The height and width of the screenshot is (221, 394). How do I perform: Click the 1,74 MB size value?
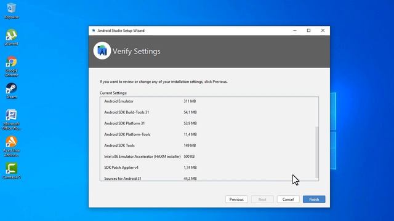point(190,168)
